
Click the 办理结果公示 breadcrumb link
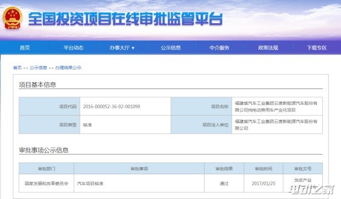point(68,68)
